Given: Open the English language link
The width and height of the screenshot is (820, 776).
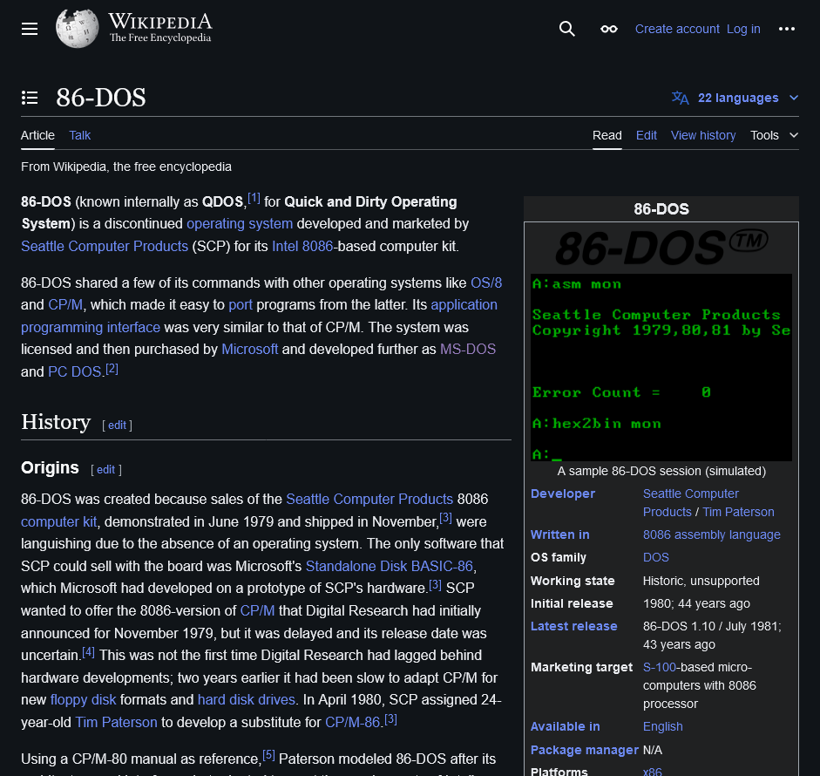Looking at the screenshot, I should point(662,727).
